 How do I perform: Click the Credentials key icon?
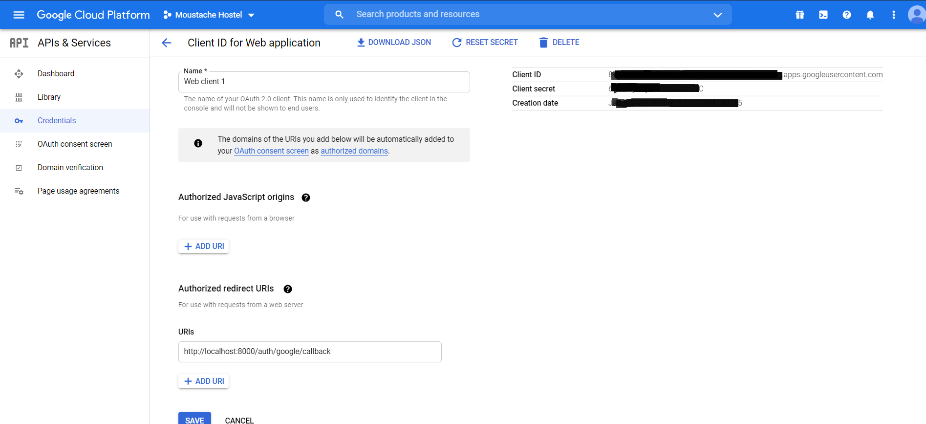pos(19,121)
